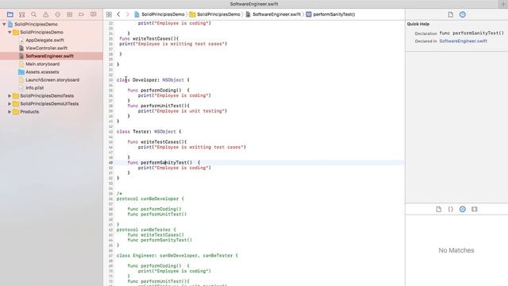Show the Code Snippet library
This screenshot has width=508, height=286.
(x=451, y=209)
